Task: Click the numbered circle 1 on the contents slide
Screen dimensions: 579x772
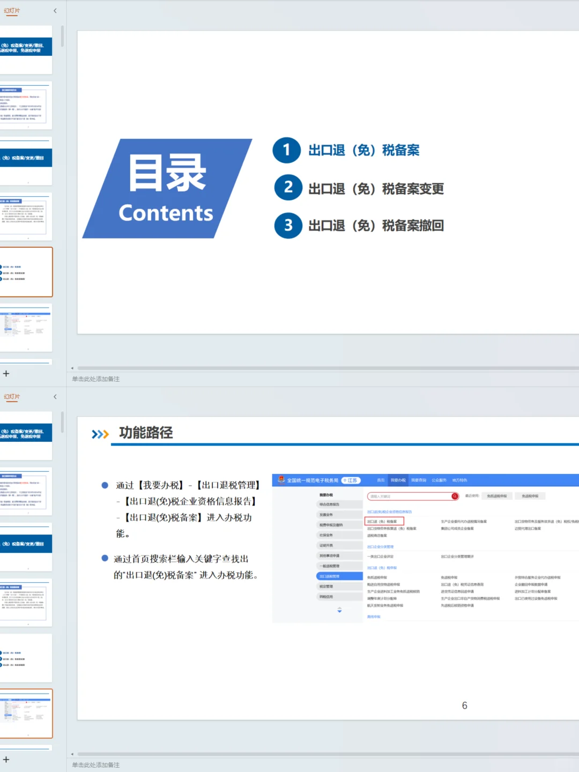Action: coord(287,150)
